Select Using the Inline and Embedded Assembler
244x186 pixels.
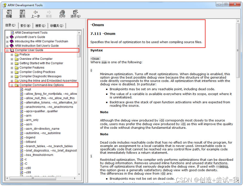pos(48,81)
